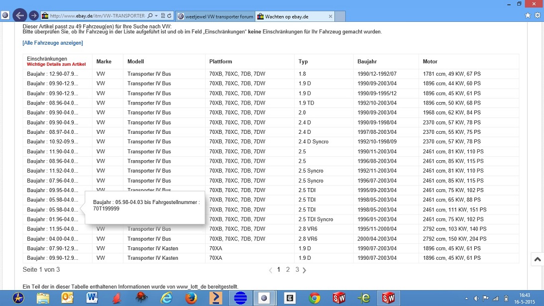Click the Typ column header
544x306 pixels.
[303, 61]
